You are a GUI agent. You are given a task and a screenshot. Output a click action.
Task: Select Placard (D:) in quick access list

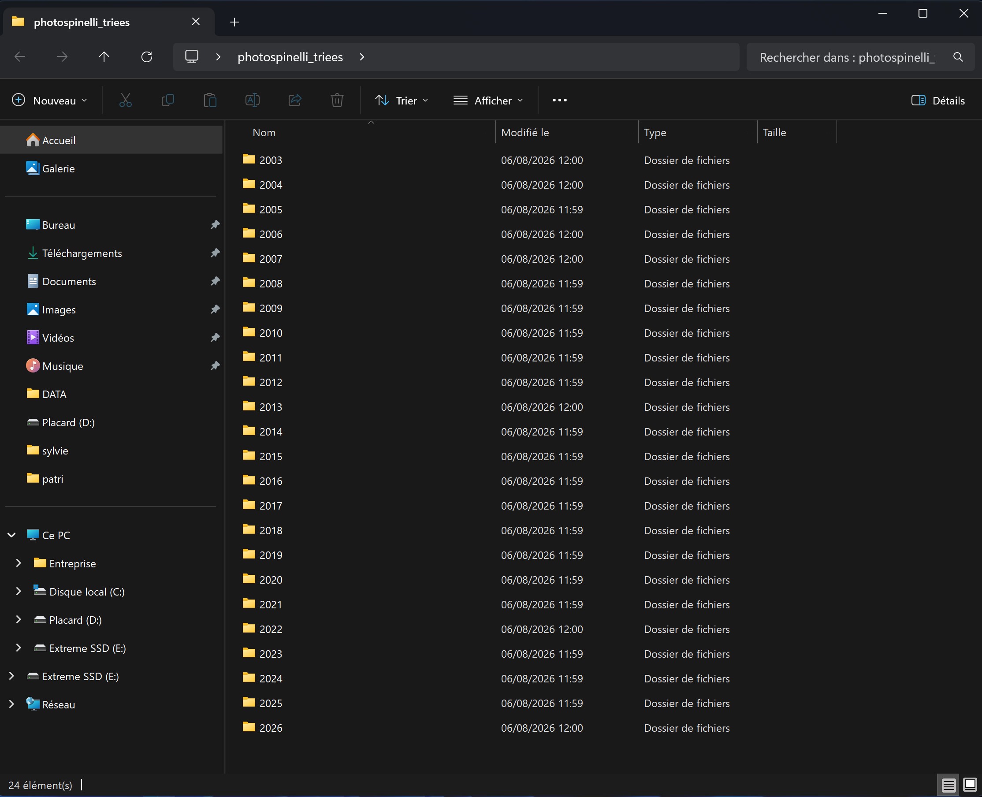pos(111,422)
